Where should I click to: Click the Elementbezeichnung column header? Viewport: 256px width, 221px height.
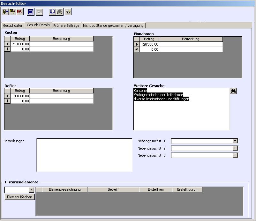click(65, 189)
